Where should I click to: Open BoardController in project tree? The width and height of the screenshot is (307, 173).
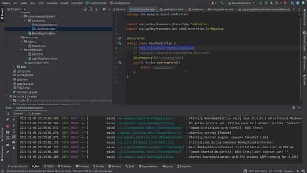[x=46, y=25]
